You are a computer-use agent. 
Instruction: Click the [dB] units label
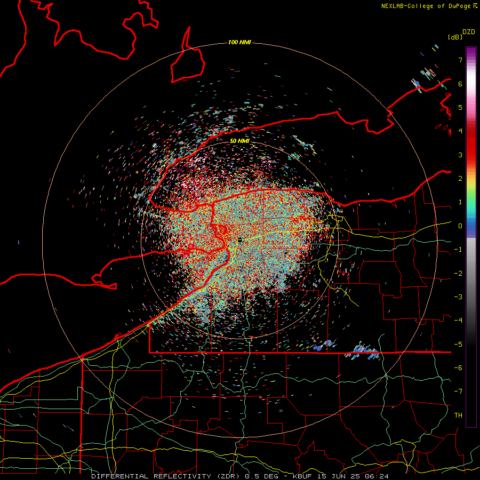[x=455, y=37]
